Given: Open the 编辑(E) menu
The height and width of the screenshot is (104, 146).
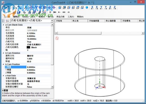Looking at the screenshot, I should 16,17.
